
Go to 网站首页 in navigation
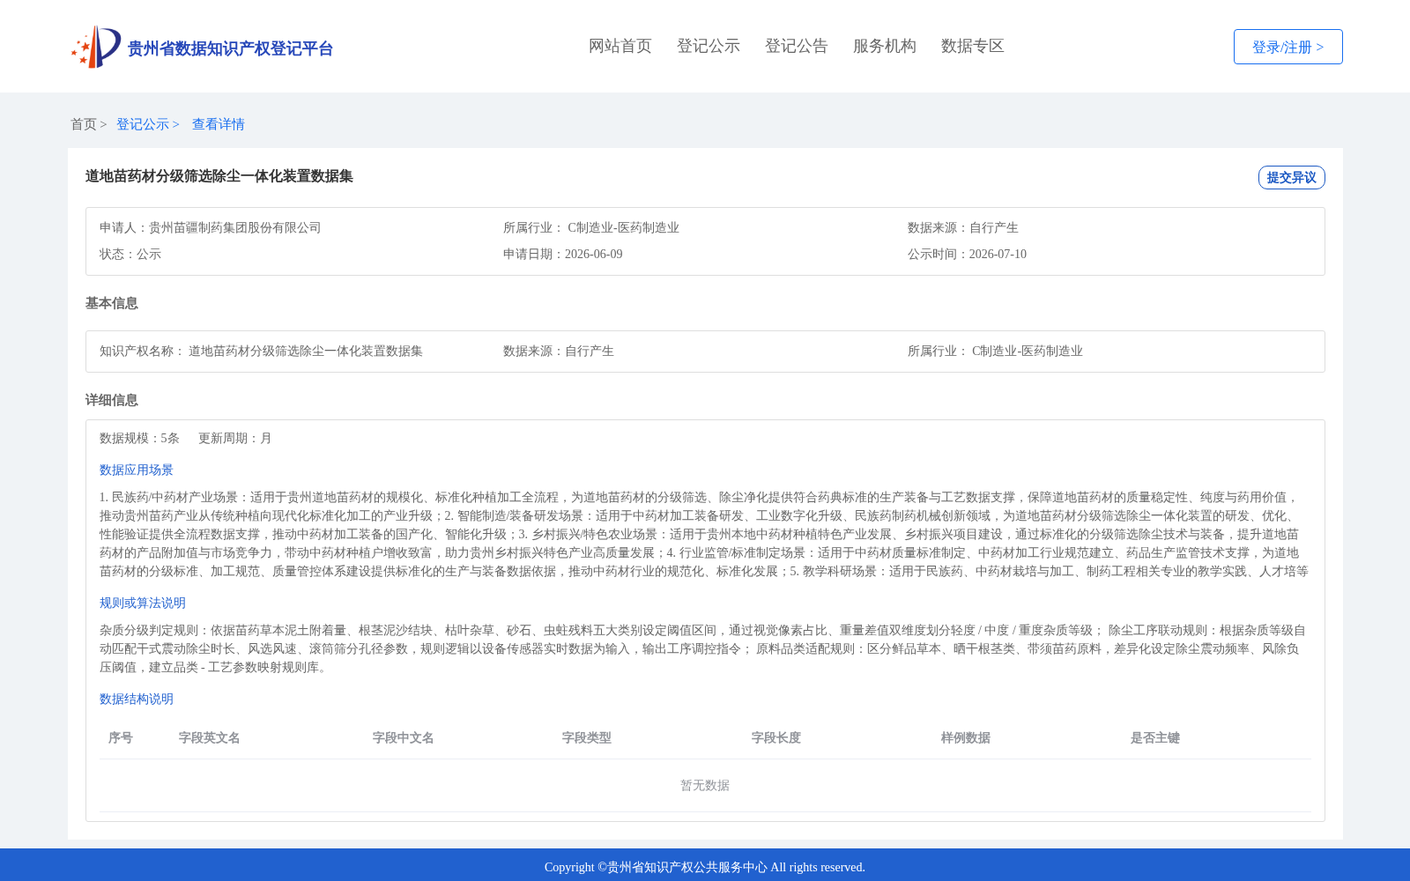[620, 46]
